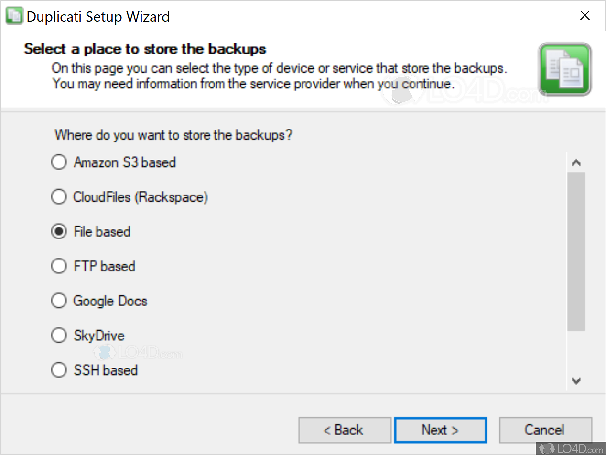The width and height of the screenshot is (606, 455).
Task: Click the scroll down arrow in list
Action: click(x=576, y=381)
